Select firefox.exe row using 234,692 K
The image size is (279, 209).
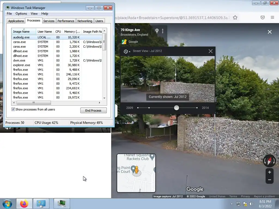click(x=57, y=88)
